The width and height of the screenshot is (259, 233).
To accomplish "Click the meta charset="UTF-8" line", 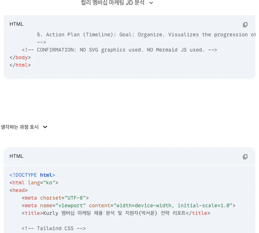I will [55, 198].
